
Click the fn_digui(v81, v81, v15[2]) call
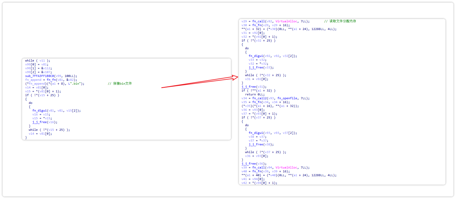coord(56,111)
